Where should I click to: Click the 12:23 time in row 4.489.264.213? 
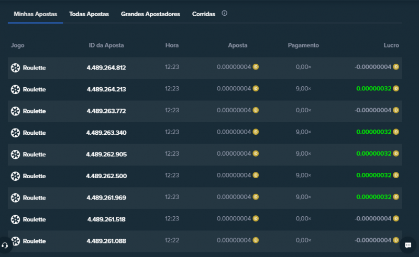point(172,88)
